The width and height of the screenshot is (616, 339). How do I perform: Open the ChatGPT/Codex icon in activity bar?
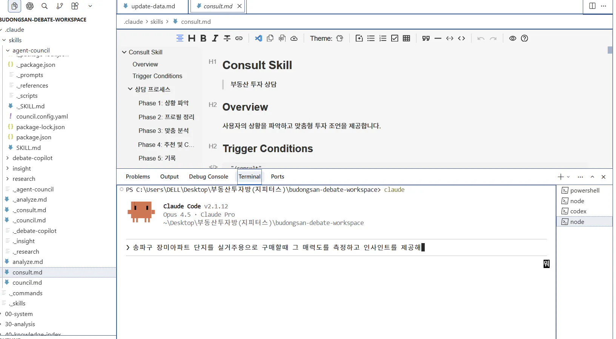tap(30, 6)
